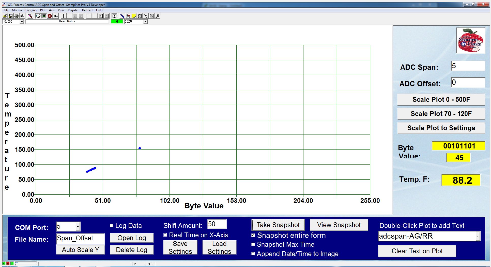Toggle Append Date/Time to Image checkbox
Screen dimensions: 491x267
(253, 254)
